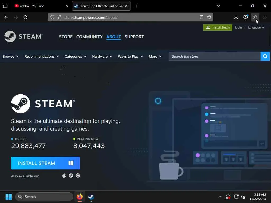
Task: Open tracking protection shield icon
Action: pyautogui.click(x=52, y=17)
